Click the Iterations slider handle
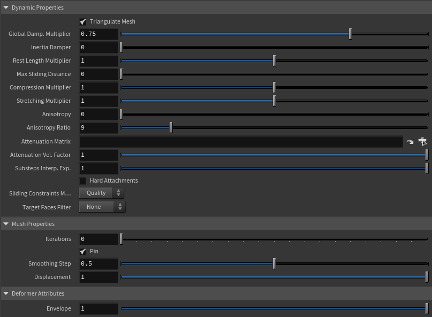Viewport: 432px width, 317px height. tap(121, 239)
